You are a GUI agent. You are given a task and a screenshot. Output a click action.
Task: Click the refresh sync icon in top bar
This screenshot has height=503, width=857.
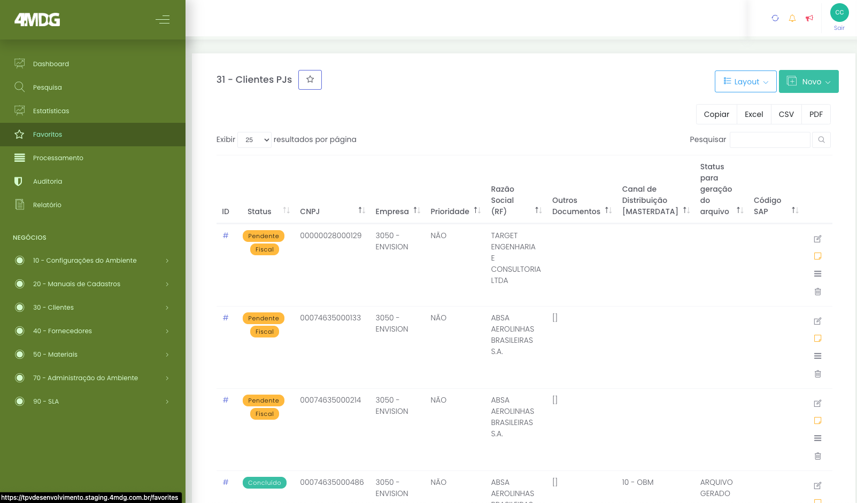click(x=775, y=18)
